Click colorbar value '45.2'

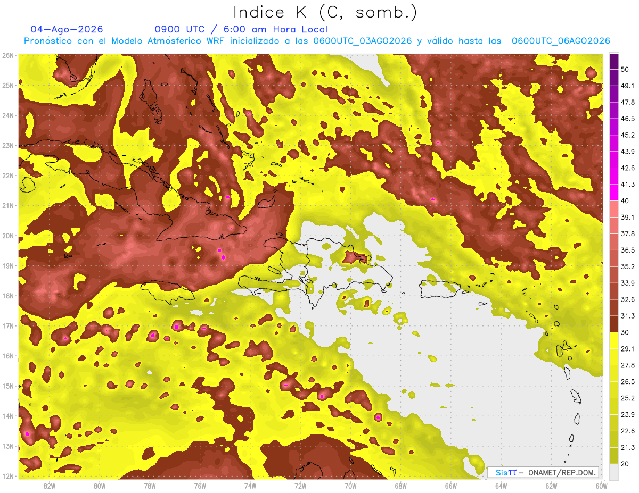click(x=627, y=135)
